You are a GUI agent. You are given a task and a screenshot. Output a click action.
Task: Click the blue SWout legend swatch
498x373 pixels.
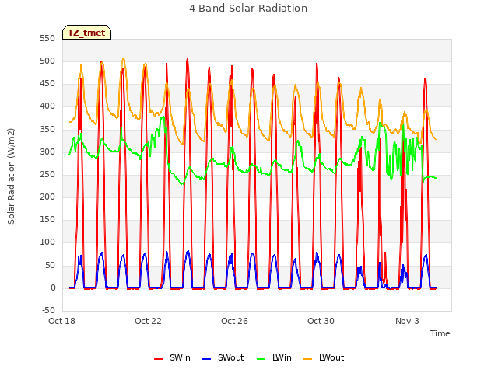[x=206, y=359]
